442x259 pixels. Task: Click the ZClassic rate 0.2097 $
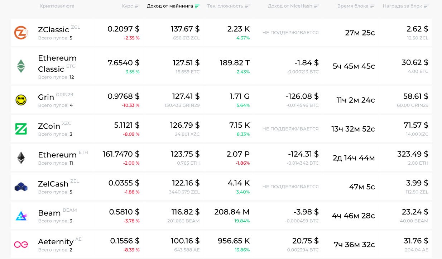[x=124, y=29]
